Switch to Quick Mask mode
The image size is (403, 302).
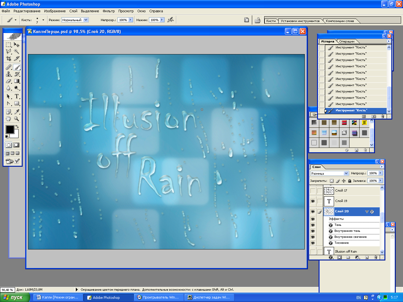(x=16, y=145)
